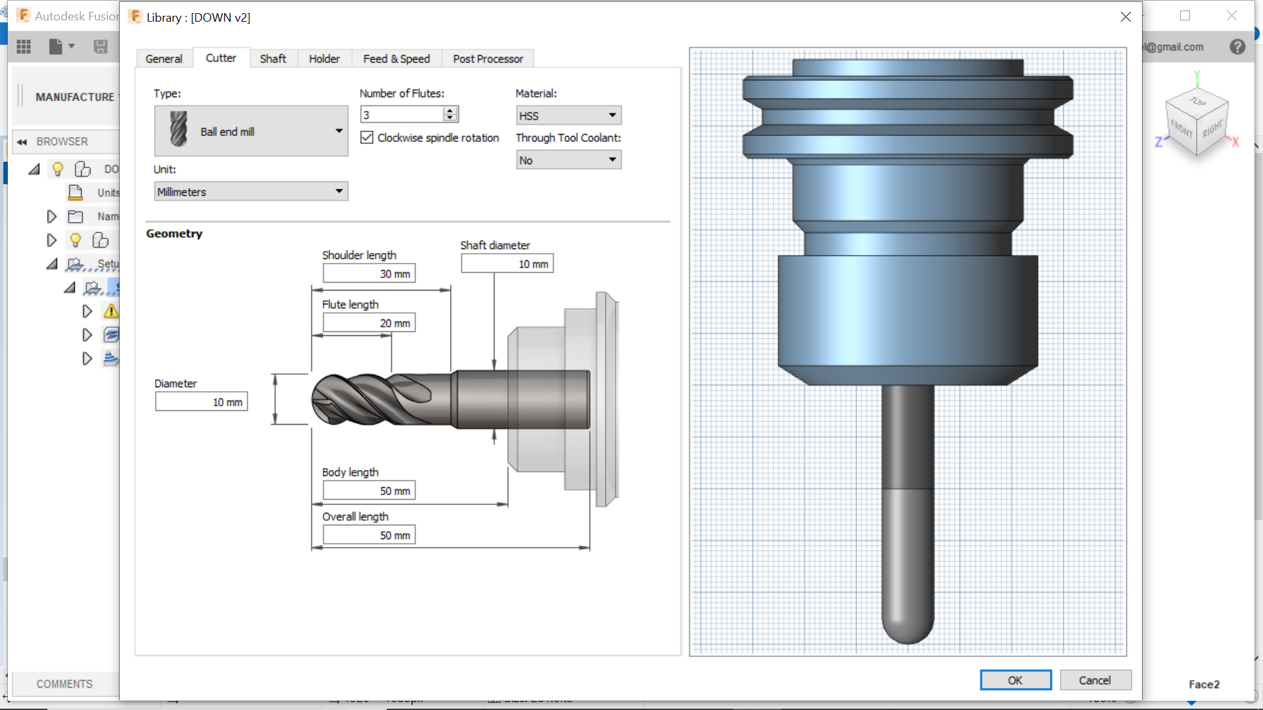The image size is (1263, 710).
Task: Open the data panel grid icon
Action: coord(24,47)
